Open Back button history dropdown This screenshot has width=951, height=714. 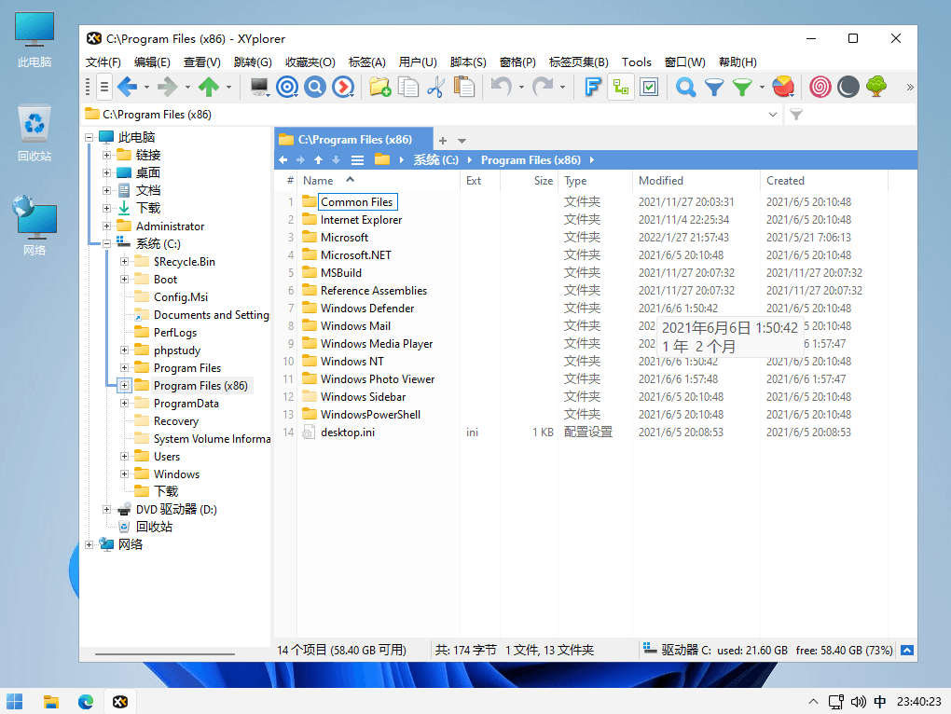[x=146, y=88]
